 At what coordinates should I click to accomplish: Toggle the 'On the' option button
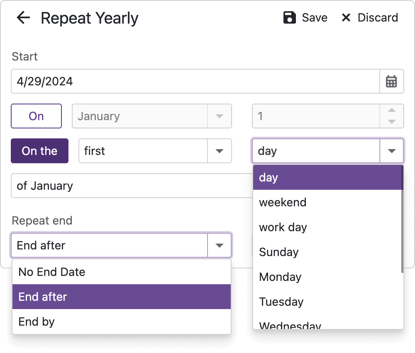(x=39, y=151)
